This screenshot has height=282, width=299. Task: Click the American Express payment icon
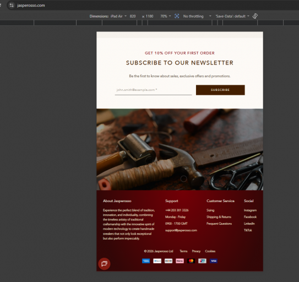[x=146, y=261]
